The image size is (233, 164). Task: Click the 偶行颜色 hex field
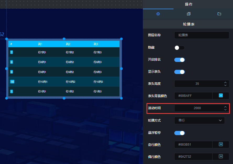click(x=193, y=157)
